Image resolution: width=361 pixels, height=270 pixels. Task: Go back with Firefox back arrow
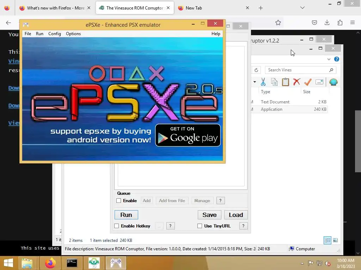[x=8, y=22]
